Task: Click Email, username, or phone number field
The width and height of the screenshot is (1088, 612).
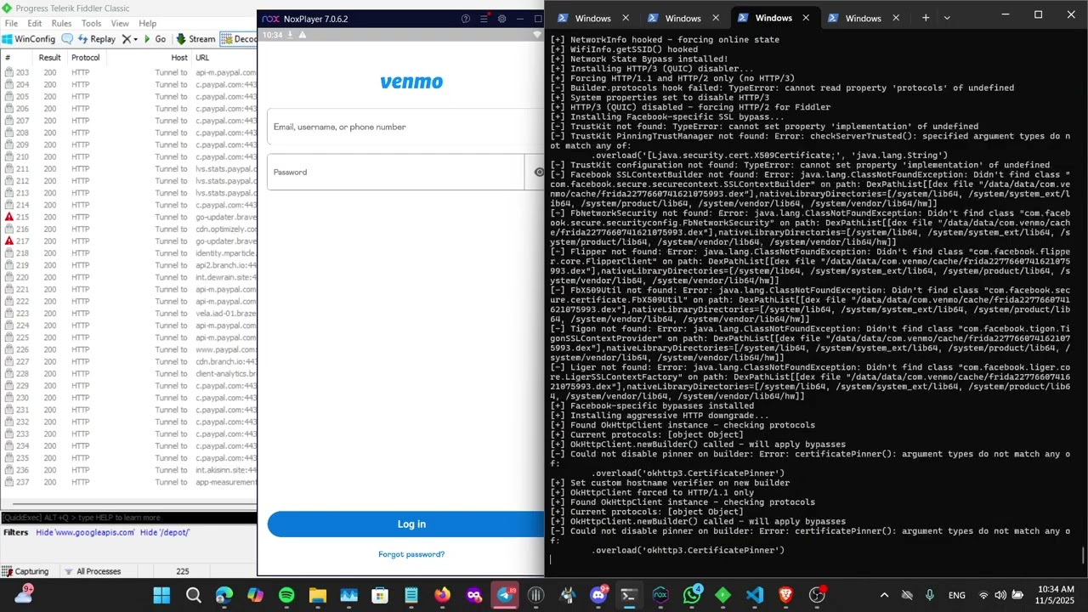Action: pos(405,127)
